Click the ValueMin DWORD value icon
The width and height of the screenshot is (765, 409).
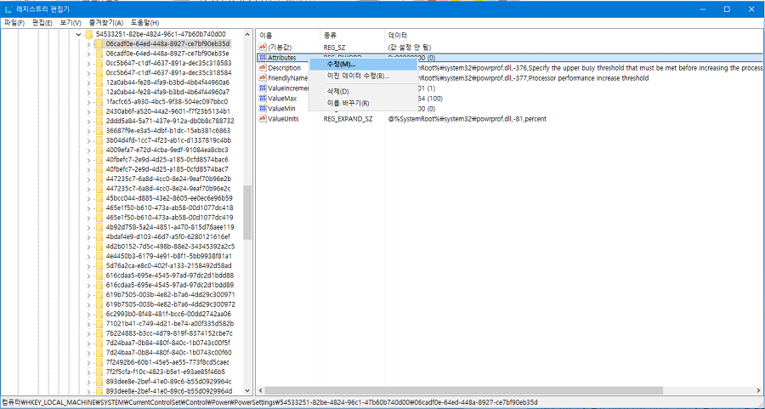point(263,109)
